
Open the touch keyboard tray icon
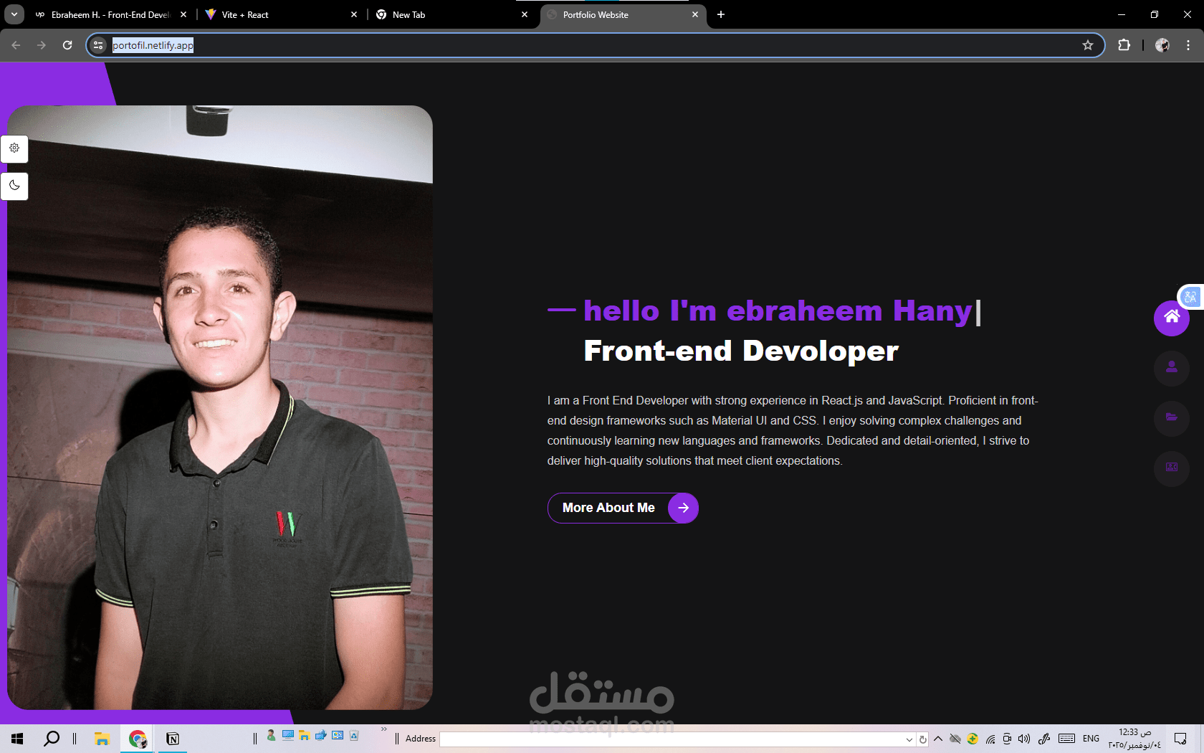pos(1066,739)
